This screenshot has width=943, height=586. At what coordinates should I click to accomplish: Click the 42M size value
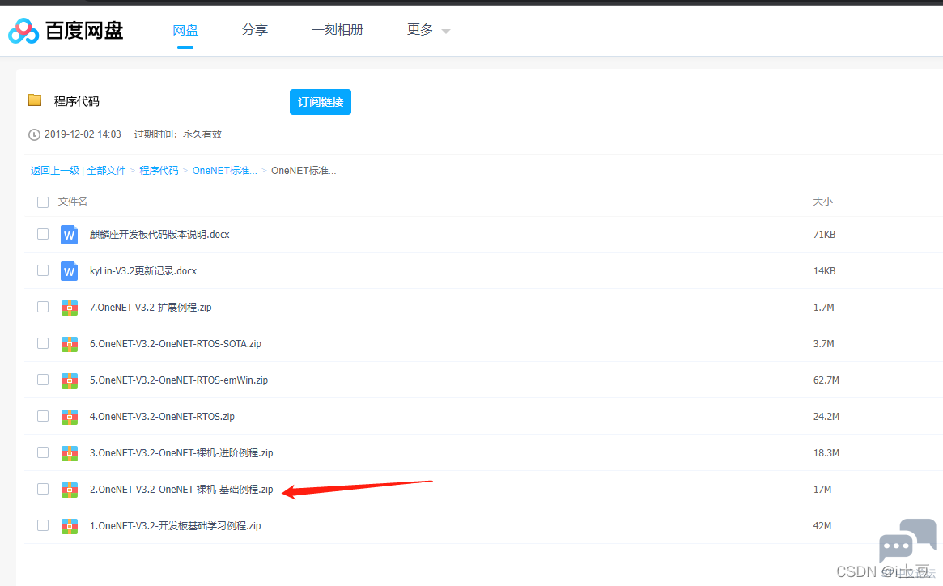(822, 526)
